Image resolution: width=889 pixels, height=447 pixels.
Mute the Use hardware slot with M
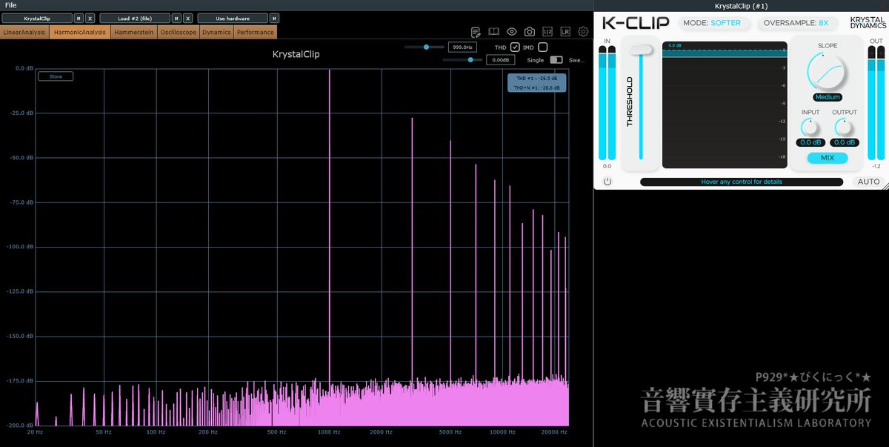(x=274, y=18)
